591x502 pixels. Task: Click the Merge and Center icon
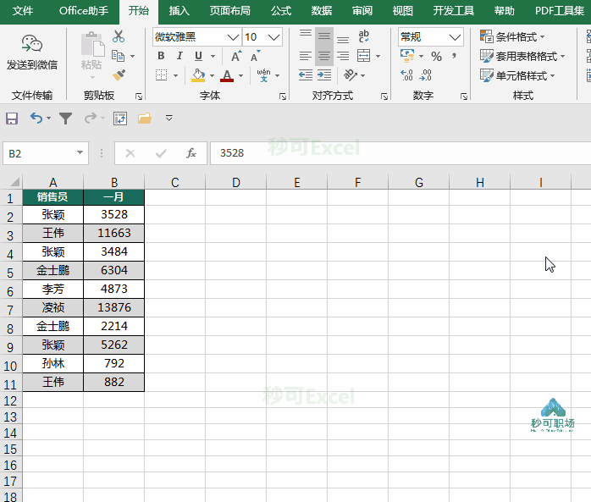click(364, 56)
